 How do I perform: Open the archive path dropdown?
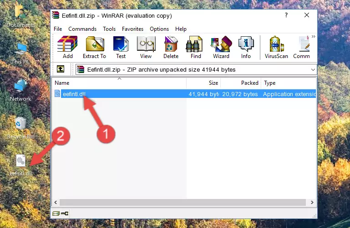pyautogui.click(x=313, y=69)
